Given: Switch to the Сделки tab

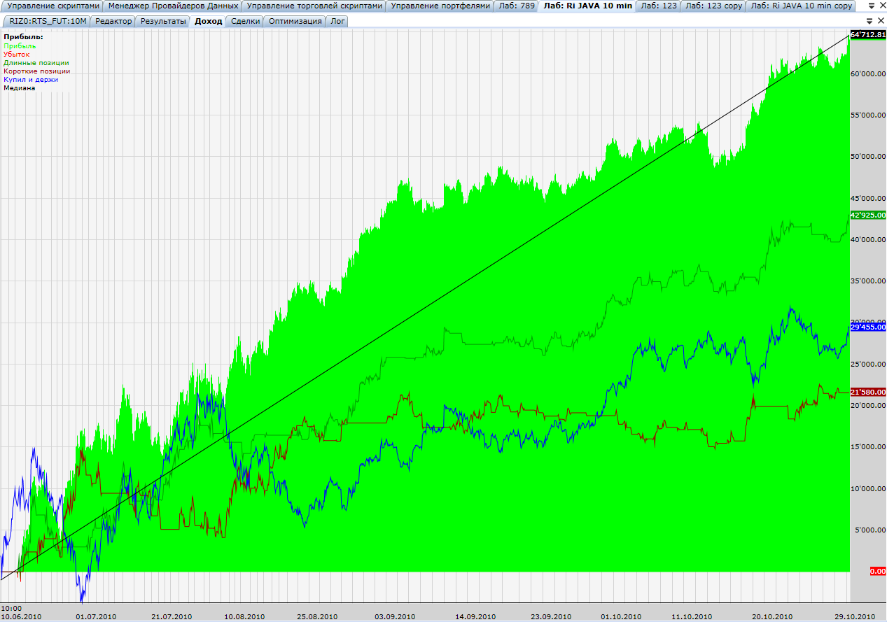Looking at the screenshot, I should tap(245, 21).
